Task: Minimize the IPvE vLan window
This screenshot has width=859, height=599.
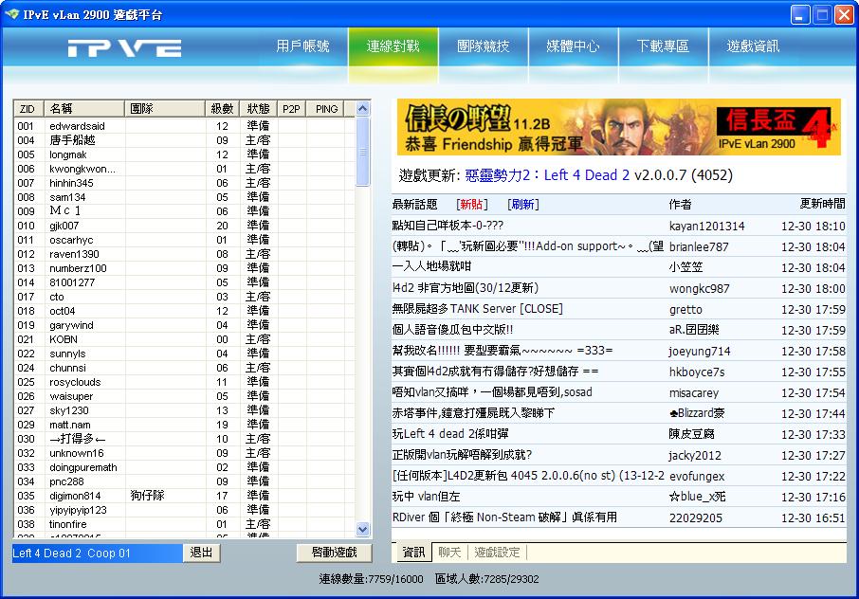Action: (800, 15)
